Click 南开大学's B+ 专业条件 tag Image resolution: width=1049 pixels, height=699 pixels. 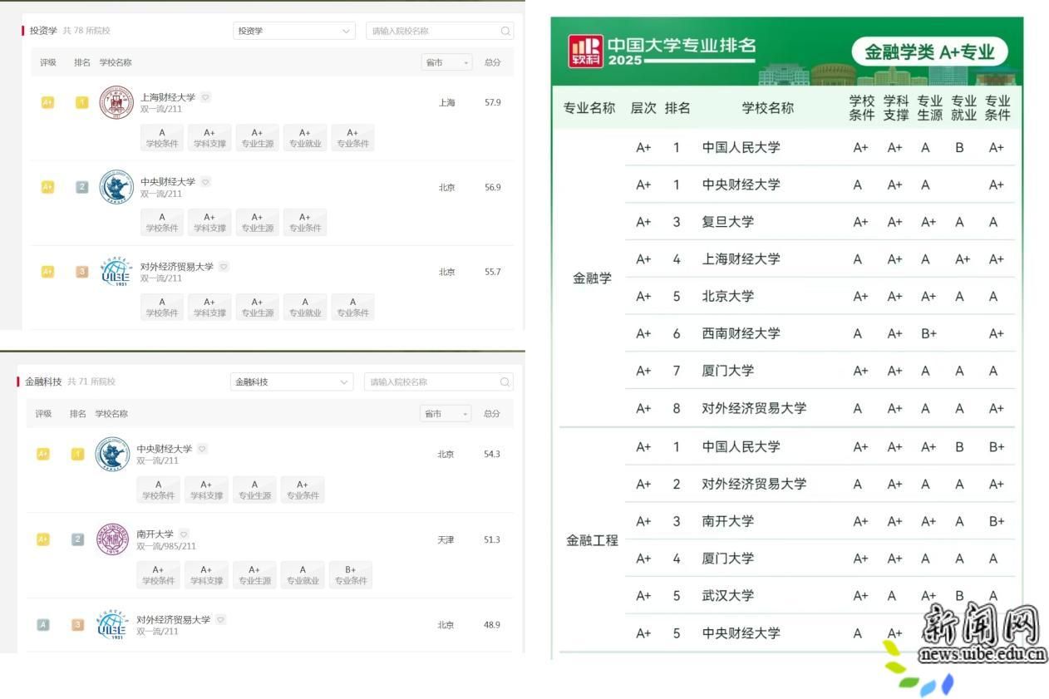[350, 575]
